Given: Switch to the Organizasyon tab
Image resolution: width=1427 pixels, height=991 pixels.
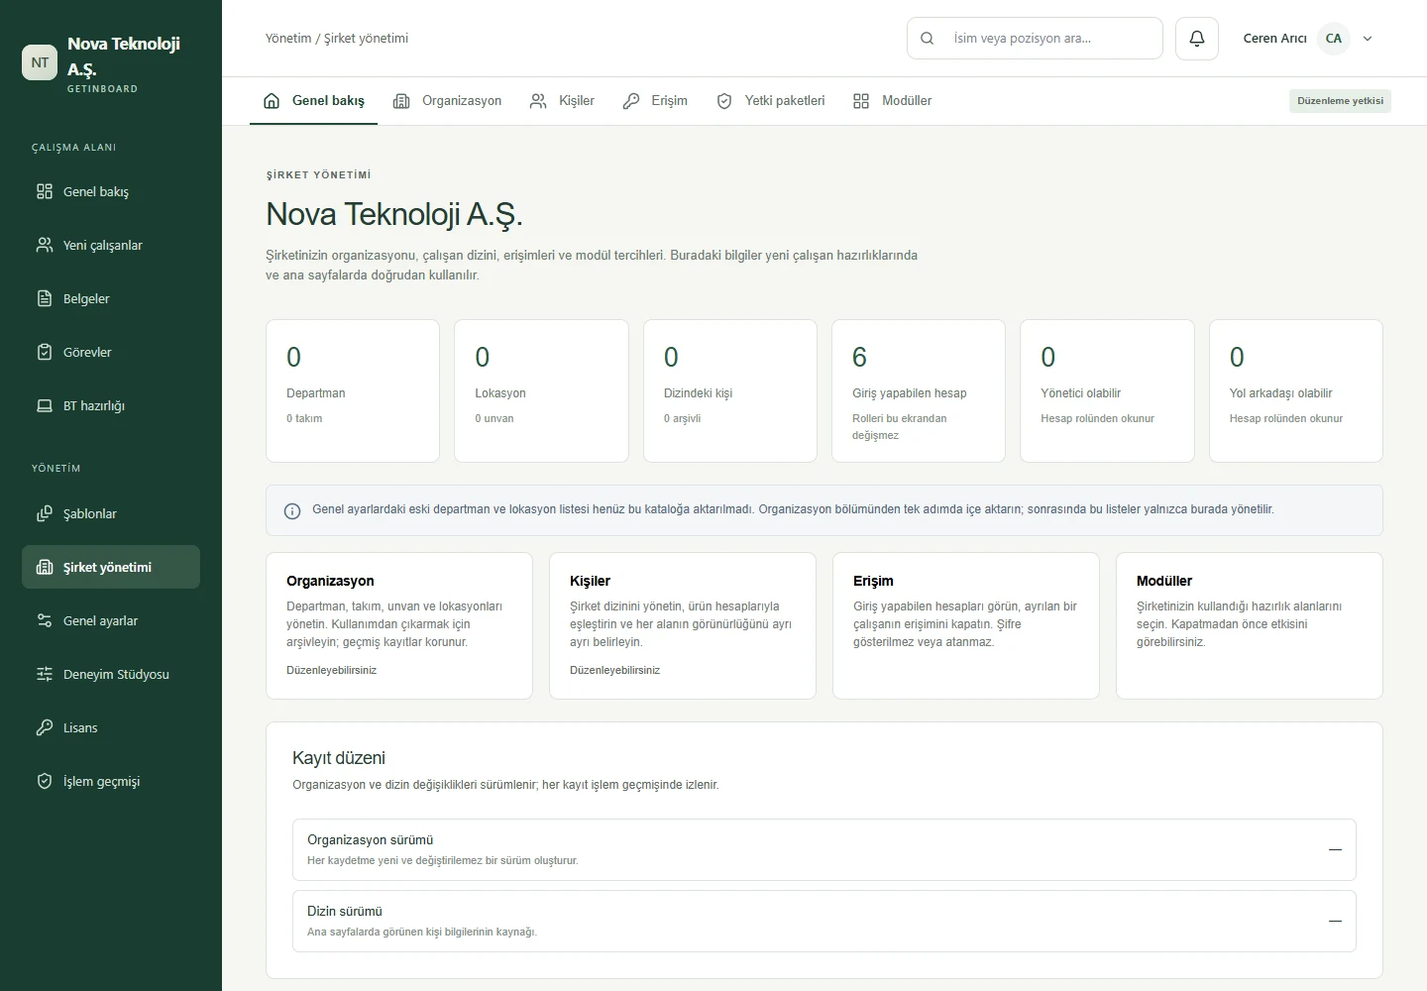Looking at the screenshot, I should pos(447,101).
